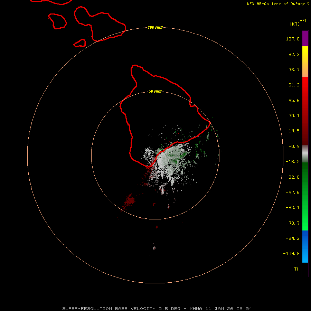Select the -63.1 legend value
The height and width of the screenshot is (311, 311).
(x=293, y=208)
